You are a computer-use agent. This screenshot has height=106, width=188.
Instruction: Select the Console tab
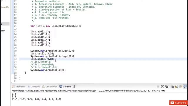[66, 87]
